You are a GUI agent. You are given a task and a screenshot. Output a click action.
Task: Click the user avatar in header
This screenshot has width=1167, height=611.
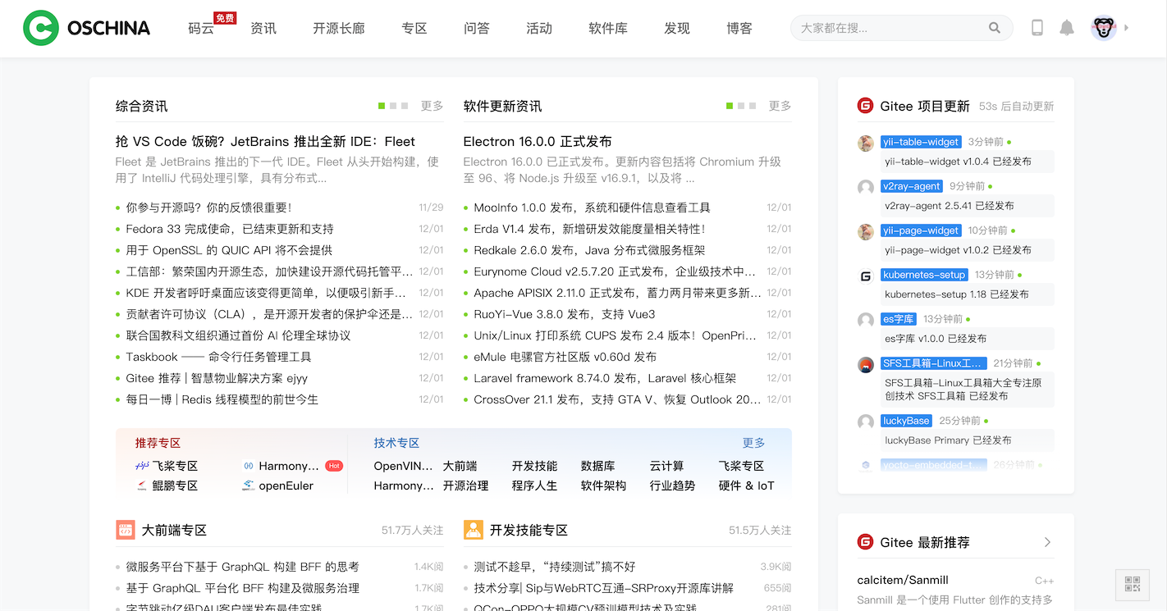(1104, 28)
